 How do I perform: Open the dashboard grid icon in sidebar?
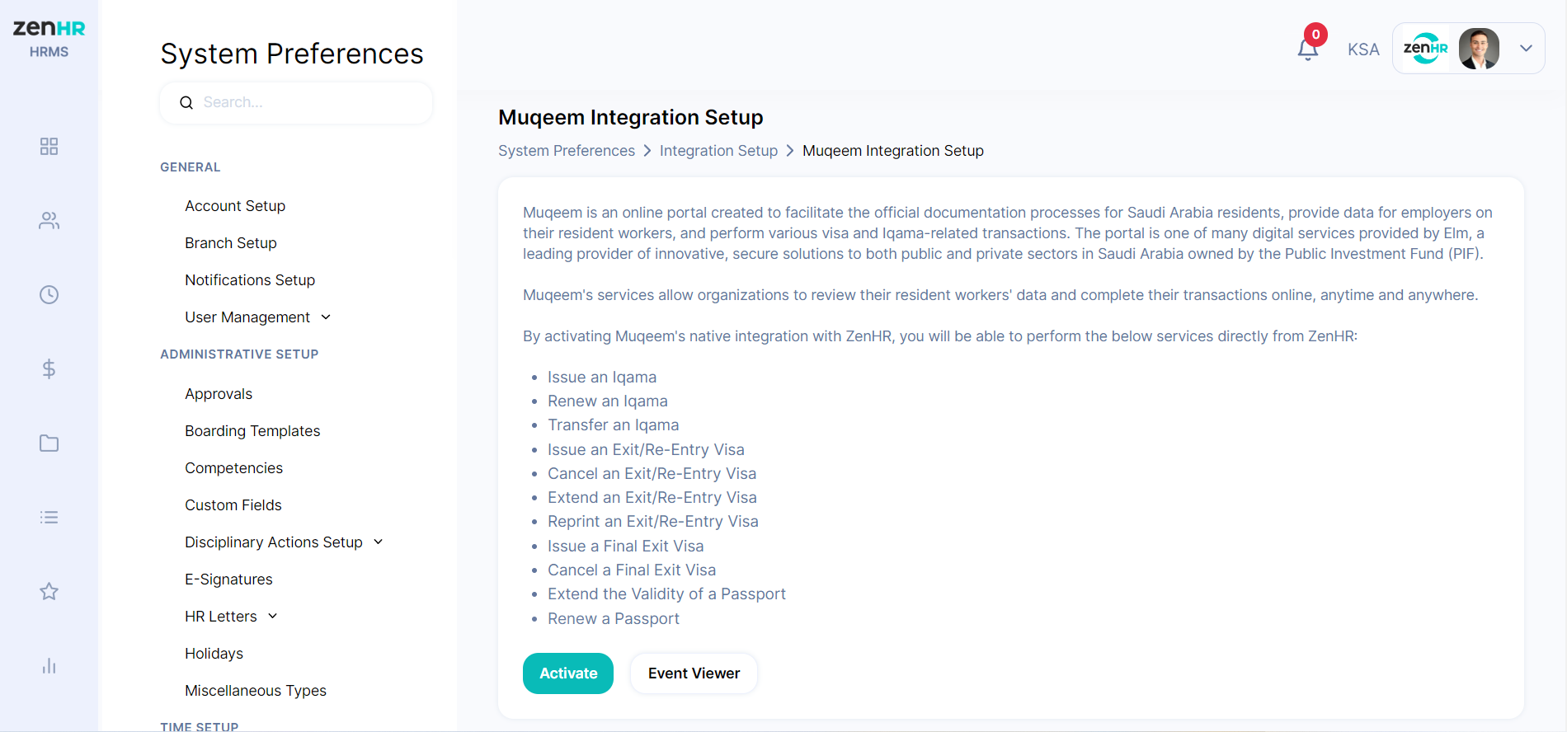coord(49,147)
